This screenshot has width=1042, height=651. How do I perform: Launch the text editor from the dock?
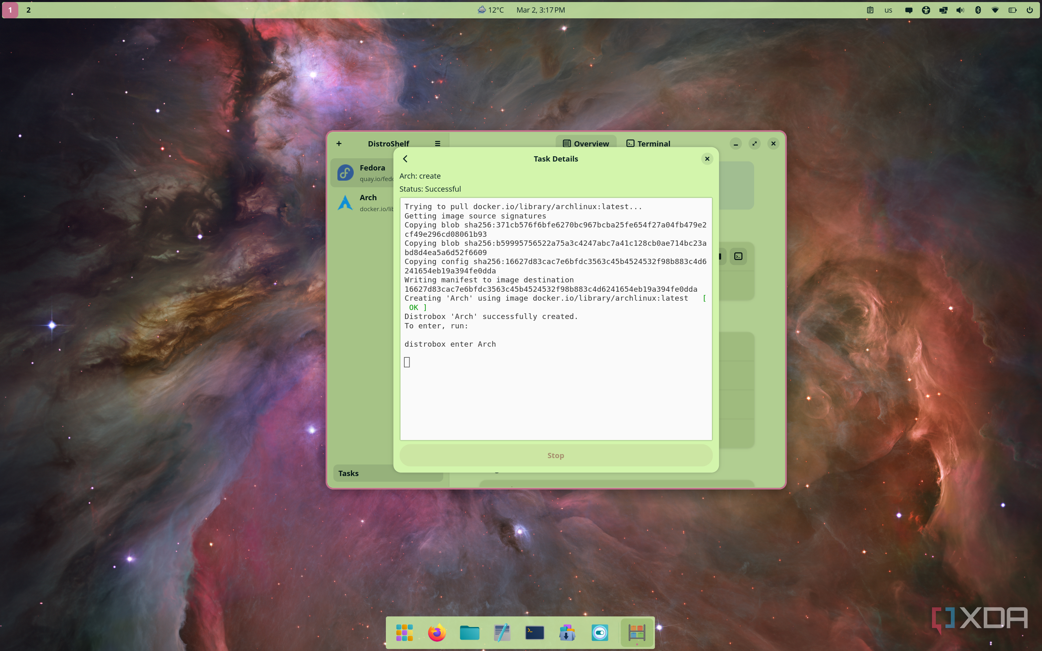point(502,632)
